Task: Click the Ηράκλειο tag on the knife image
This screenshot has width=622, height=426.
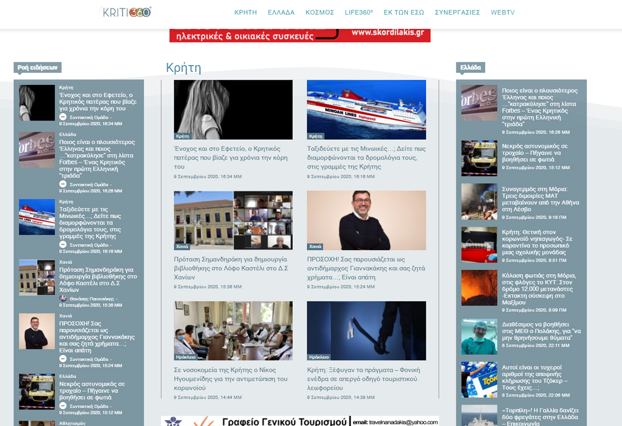Action: [x=318, y=357]
